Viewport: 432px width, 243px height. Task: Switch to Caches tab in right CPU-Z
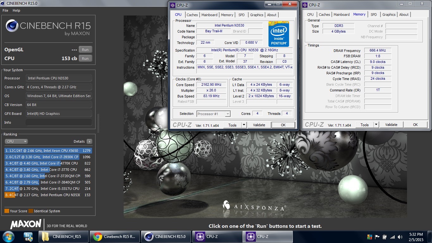(324, 15)
